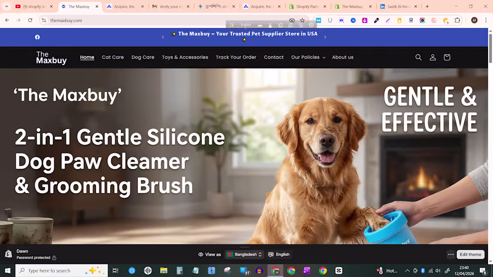Viewport: 493px width, 277px height.
Task: Click the dog paw cleaner hero banner
Action: (x=244, y=157)
